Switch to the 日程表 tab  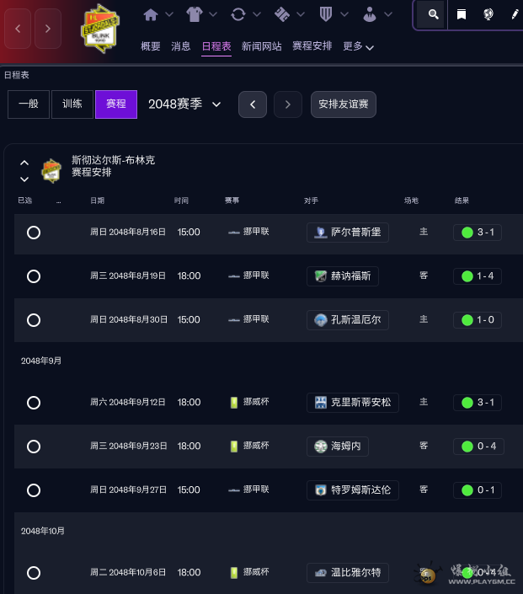click(x=216, y=46)
